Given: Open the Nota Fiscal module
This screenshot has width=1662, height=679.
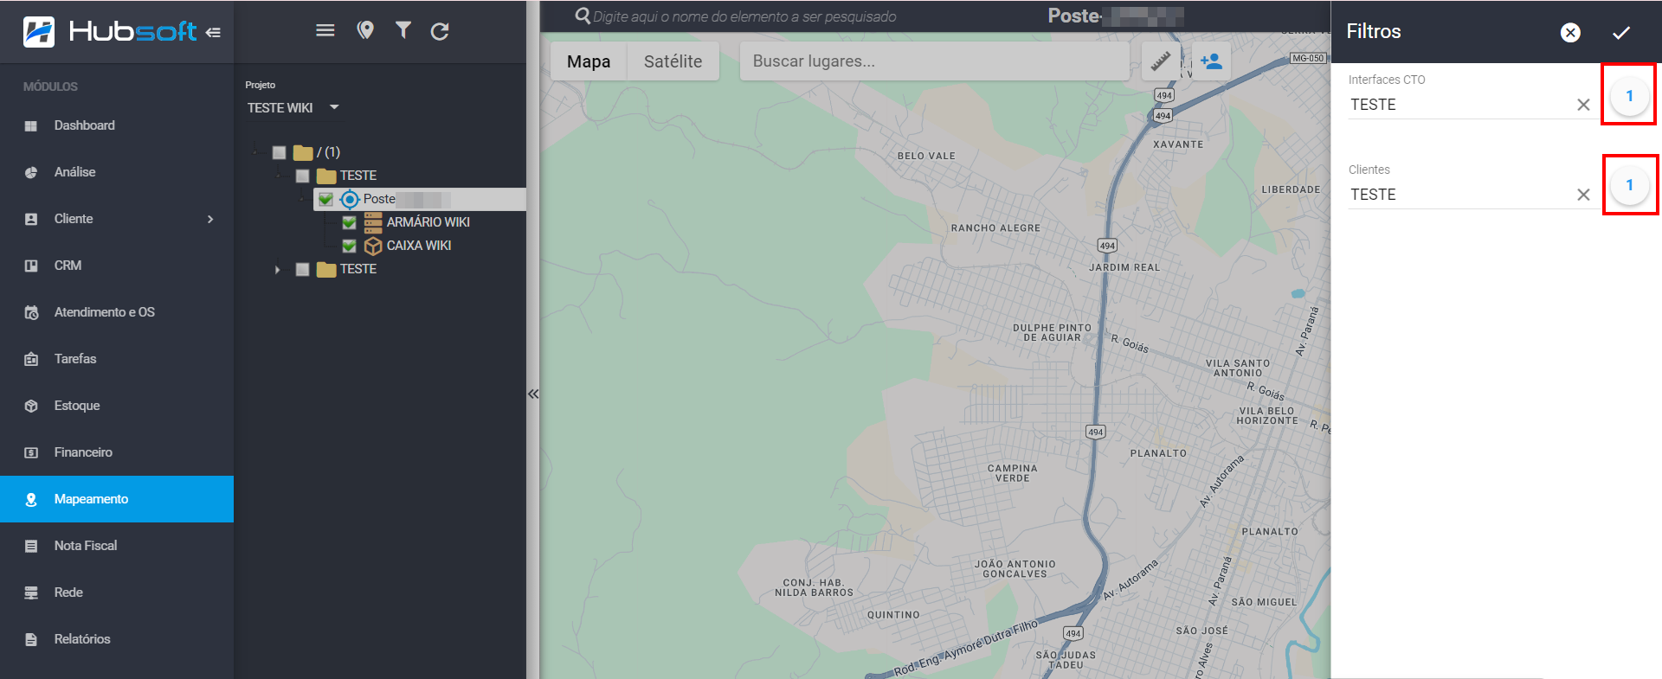Looking at the screenshot, I should tap(117, 546).
